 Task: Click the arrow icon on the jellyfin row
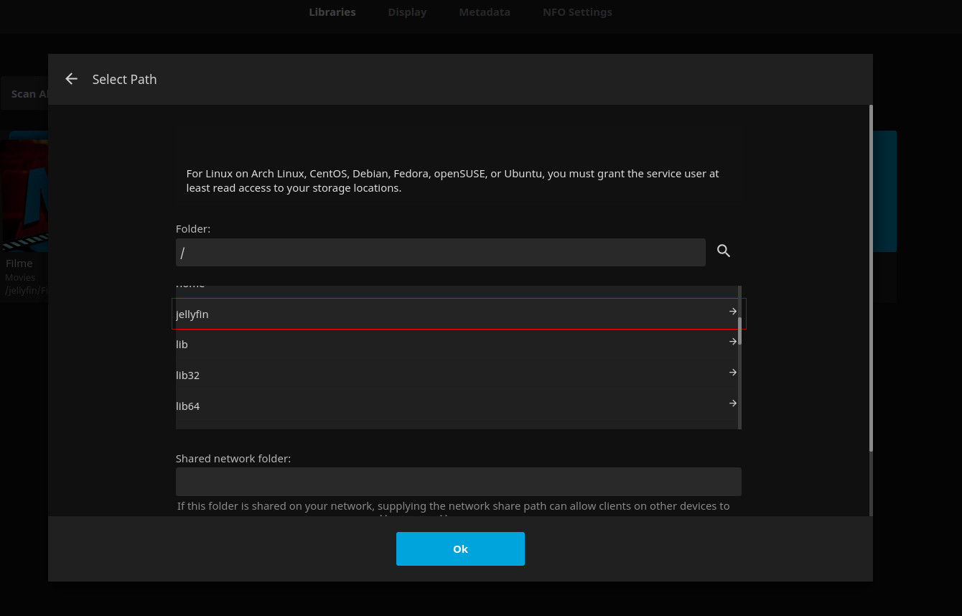pos(732,312)
